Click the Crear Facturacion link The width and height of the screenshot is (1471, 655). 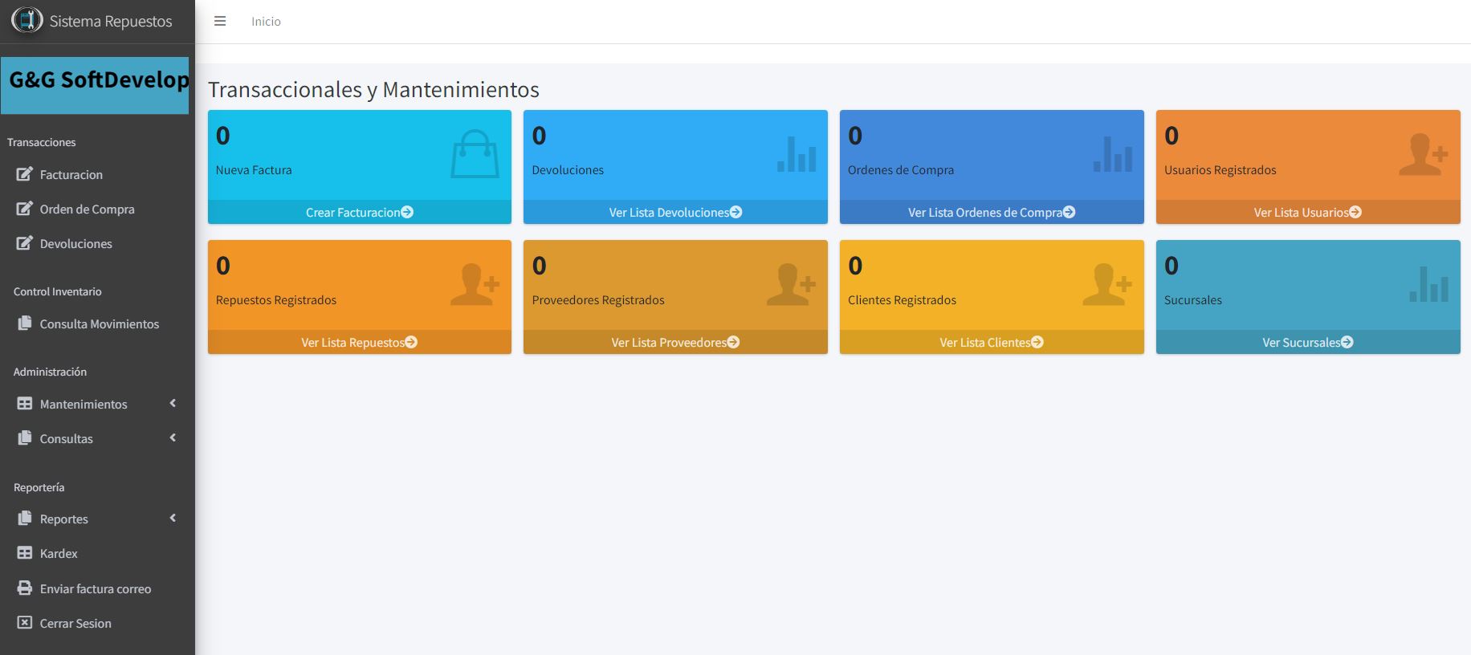pyautogui.click(x=359, y=212)
